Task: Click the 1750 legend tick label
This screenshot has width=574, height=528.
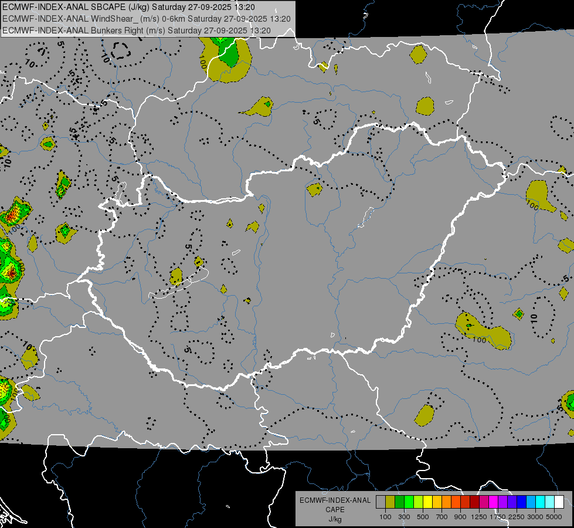Action: (x=498, y=517)
